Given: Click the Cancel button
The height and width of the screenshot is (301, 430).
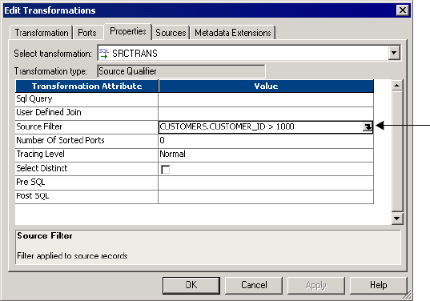Looking at the screenshot, I should pyautogui.click(x=254, y=285).
